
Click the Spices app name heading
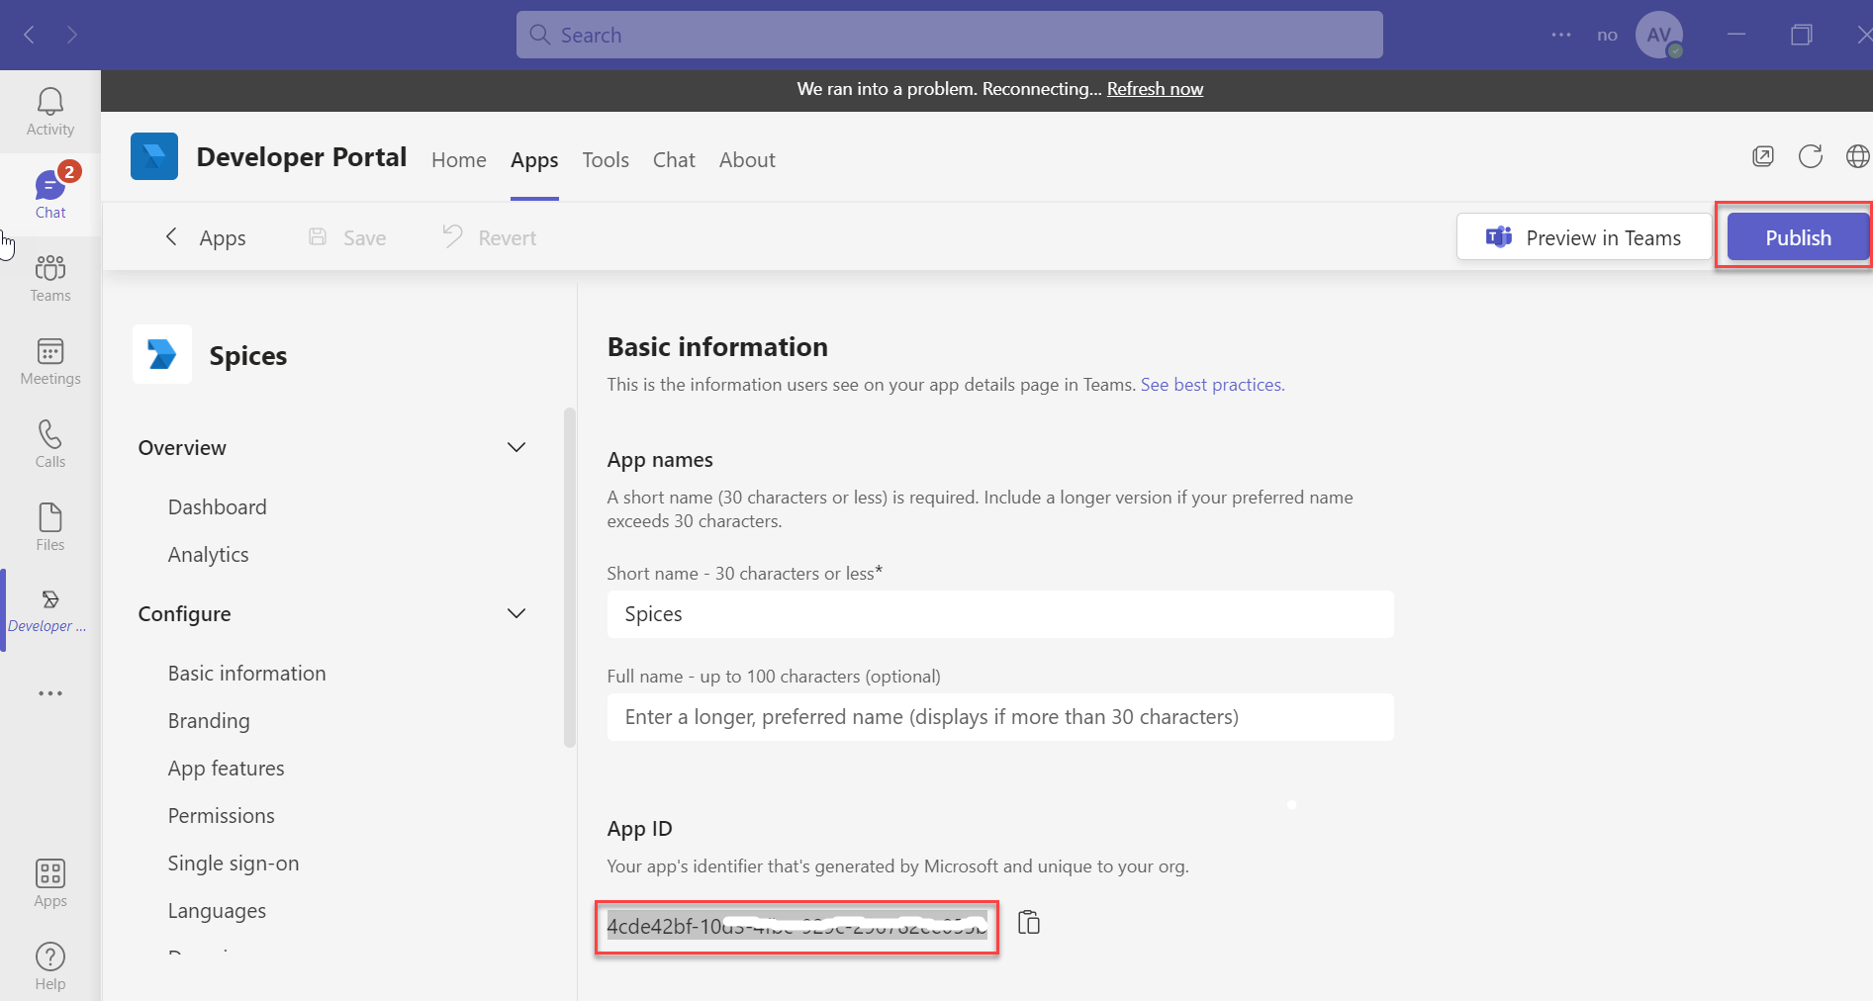248,355
